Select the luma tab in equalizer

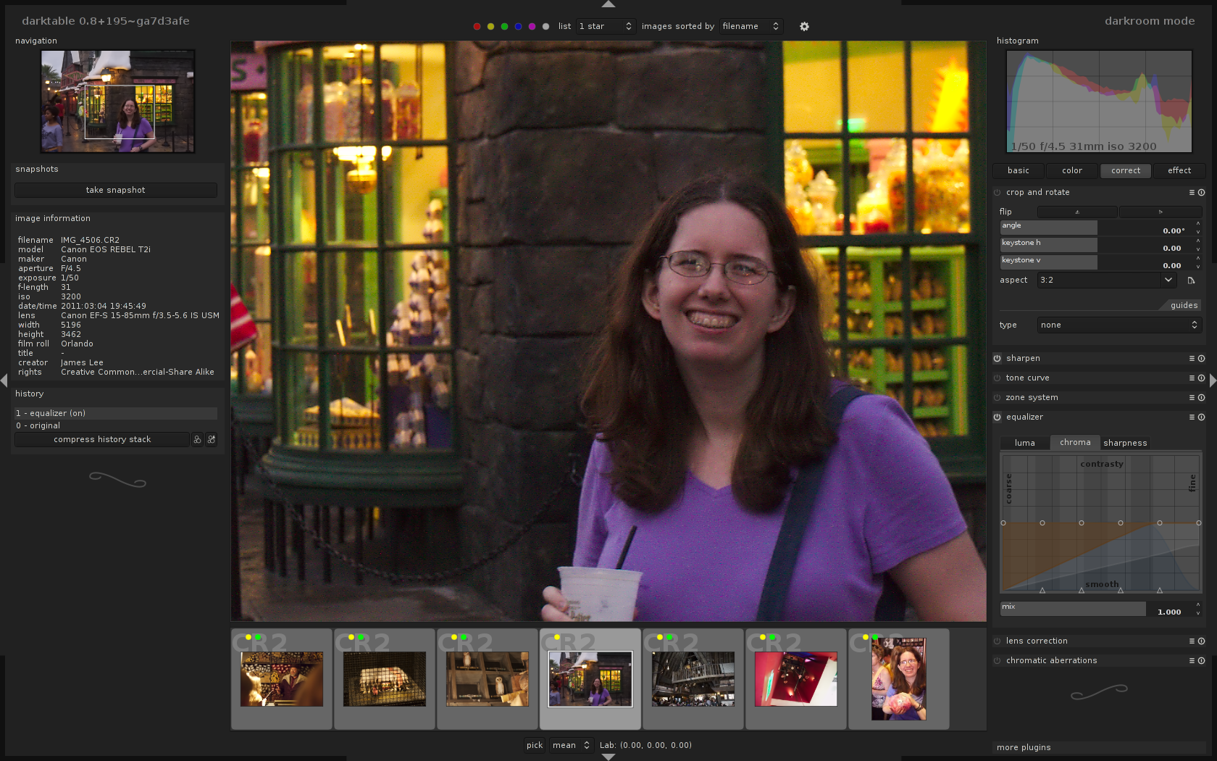coord(1024,443)
